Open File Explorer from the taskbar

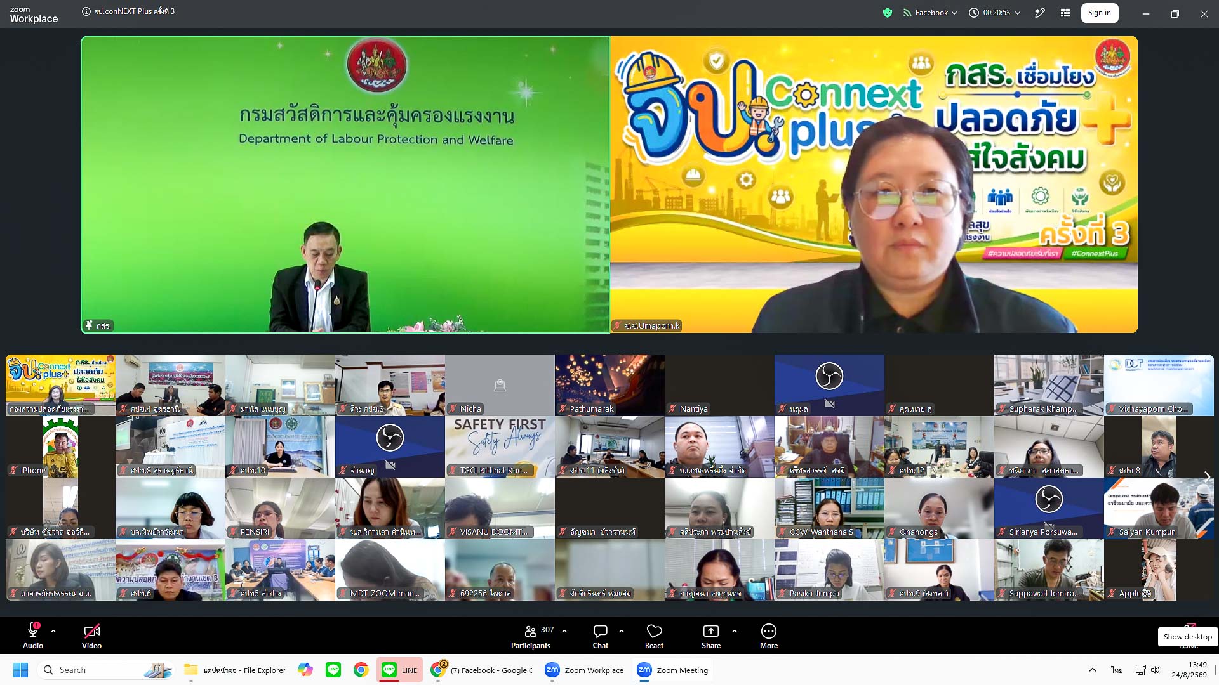(235, 670)
